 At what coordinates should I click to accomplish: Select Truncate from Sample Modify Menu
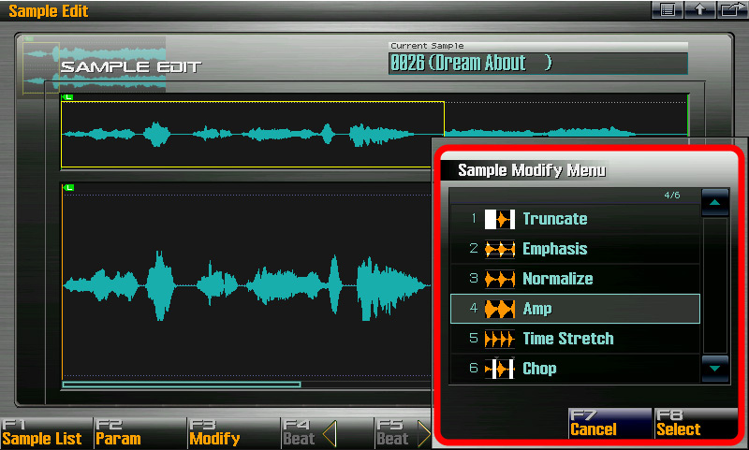click(575, 220)
